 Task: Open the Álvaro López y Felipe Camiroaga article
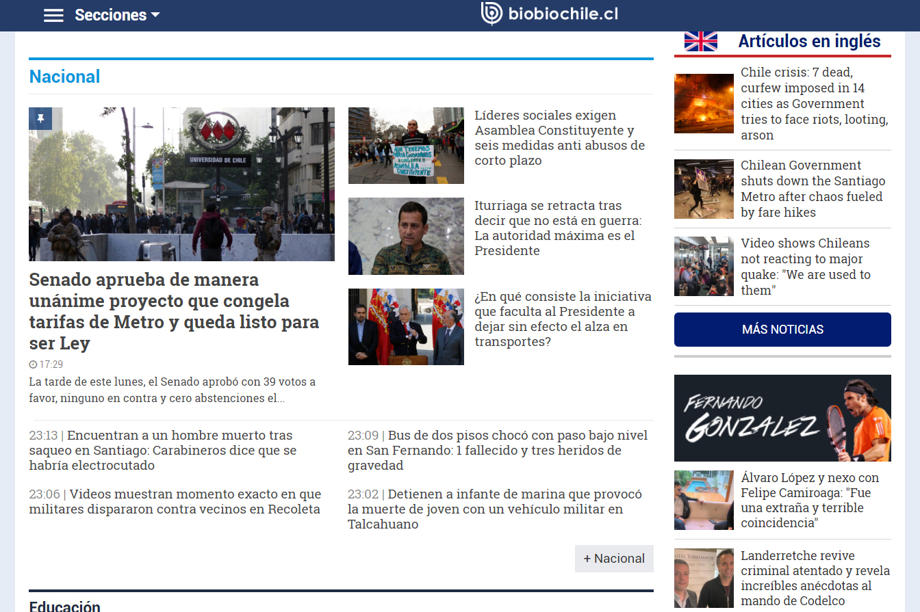point(810,501)
